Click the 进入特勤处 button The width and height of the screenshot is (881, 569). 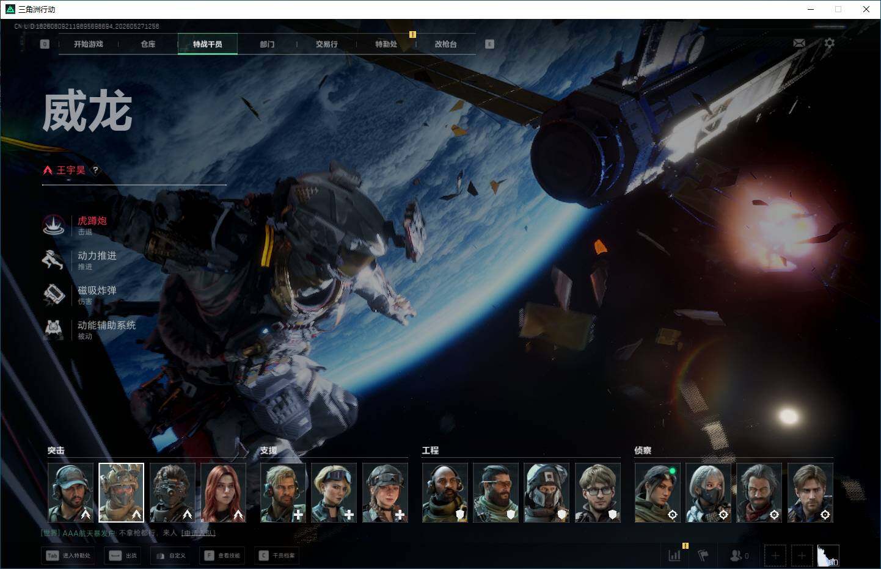coord(68,556)
